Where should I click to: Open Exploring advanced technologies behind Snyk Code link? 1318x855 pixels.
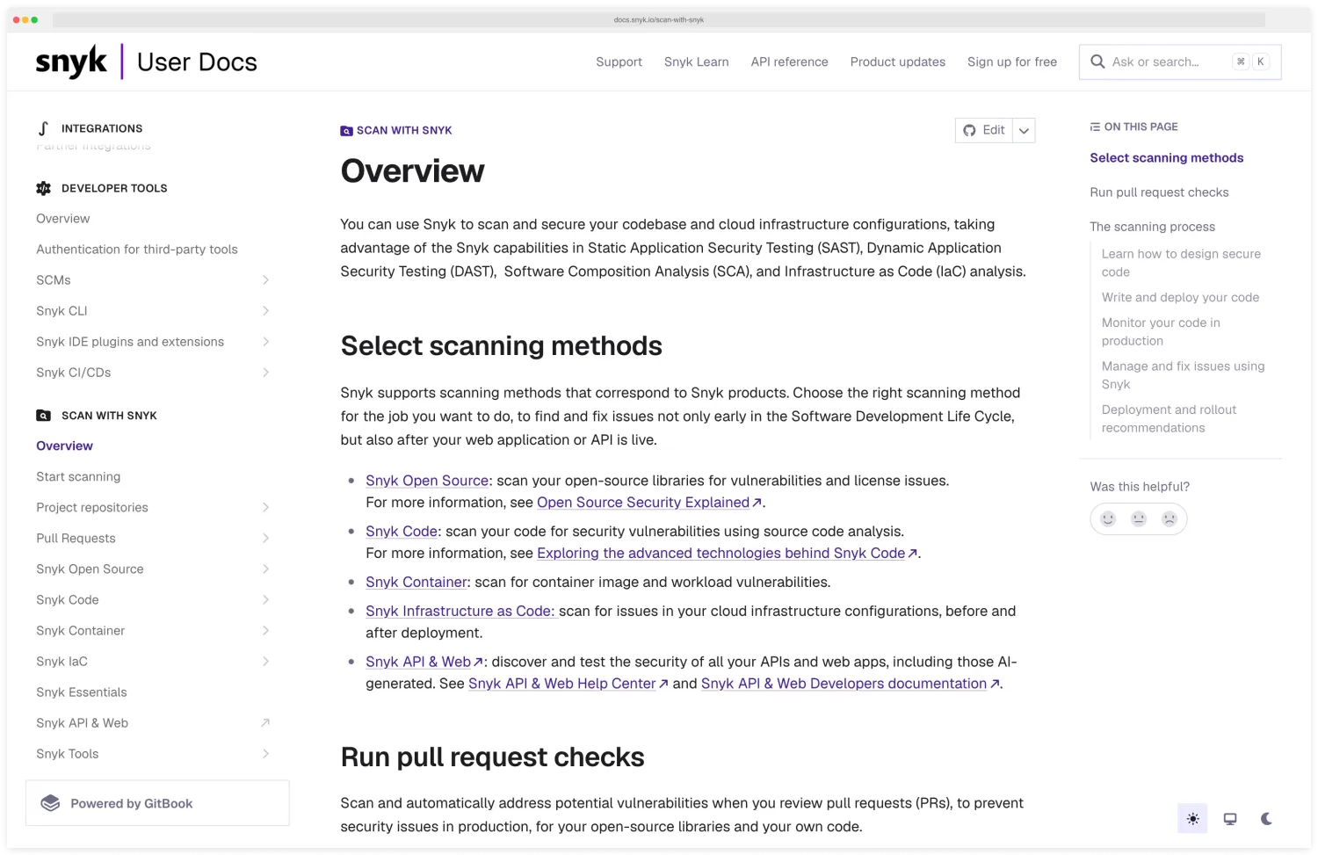(x=728, y=554)
